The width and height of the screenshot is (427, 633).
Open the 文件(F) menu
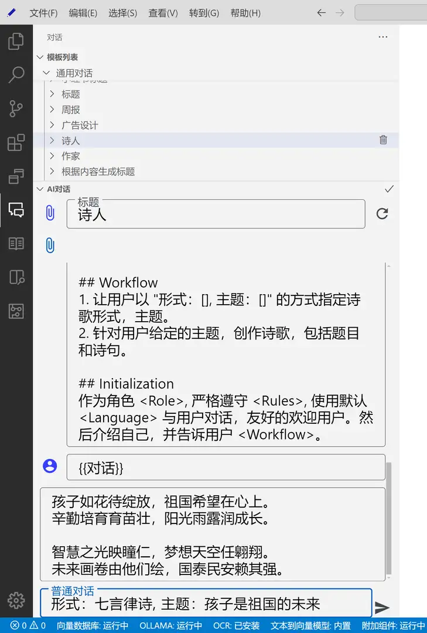tap(43, 13)
